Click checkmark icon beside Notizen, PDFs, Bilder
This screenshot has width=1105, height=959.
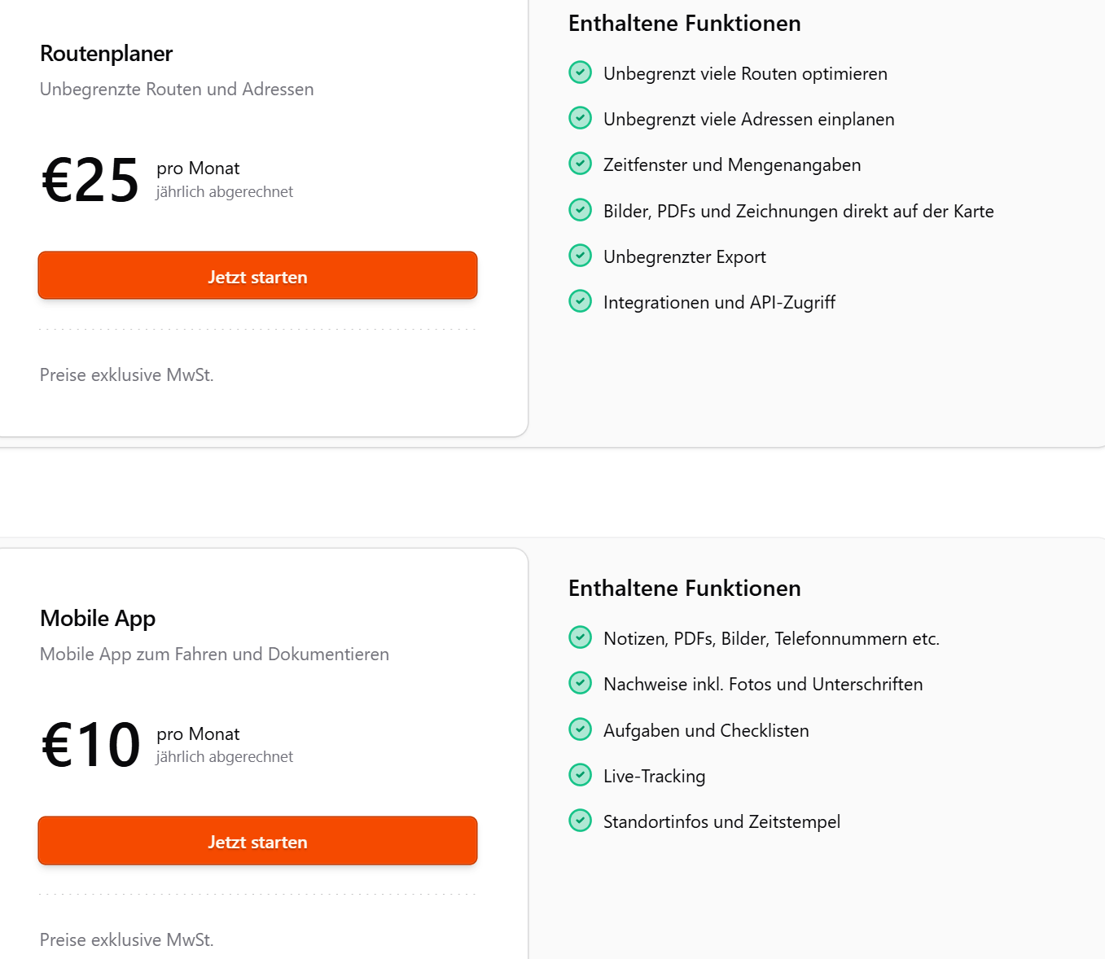tap(580, 637)
